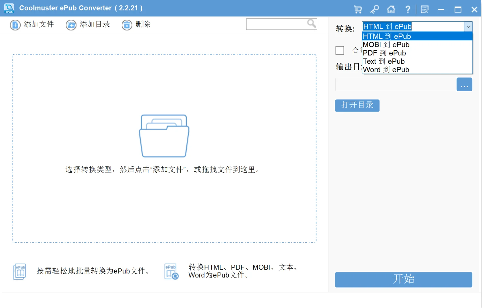Click text 按需轻松地批量转换为ePub文件
This screenshot has height=308, width=482.
(93, 271)
